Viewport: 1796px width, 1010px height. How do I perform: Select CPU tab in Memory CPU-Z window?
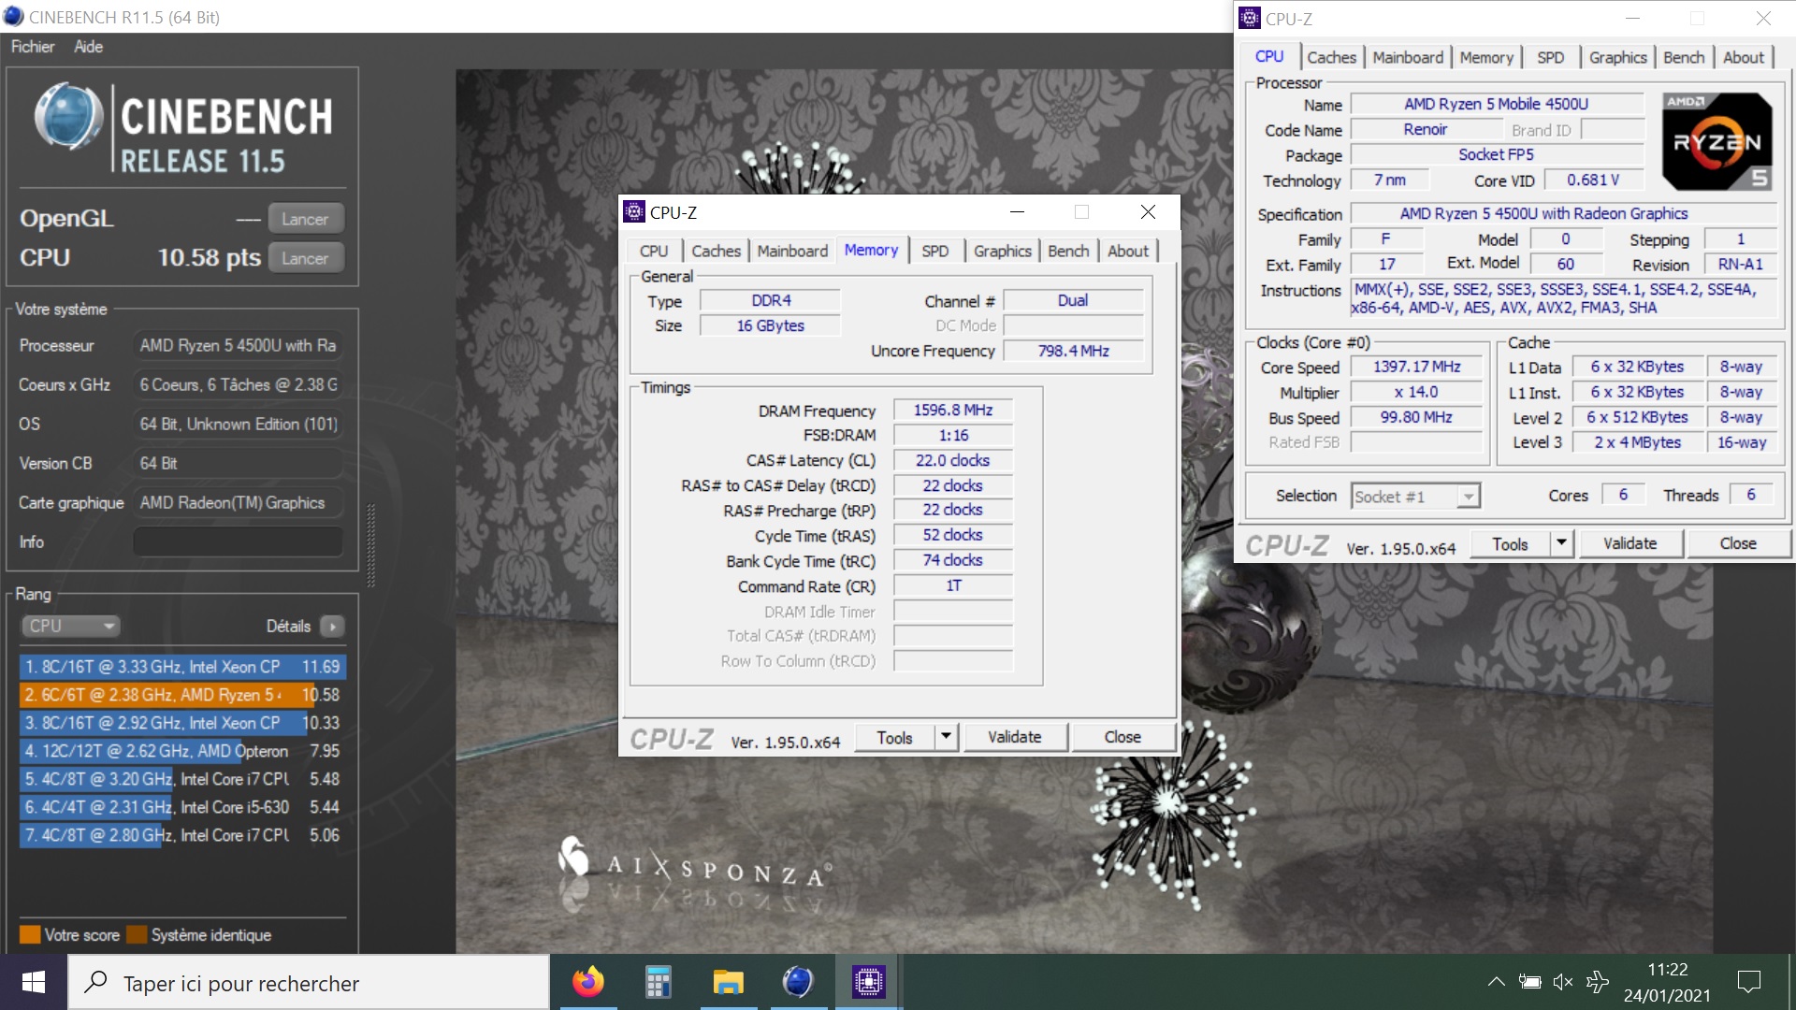point(654,251)
